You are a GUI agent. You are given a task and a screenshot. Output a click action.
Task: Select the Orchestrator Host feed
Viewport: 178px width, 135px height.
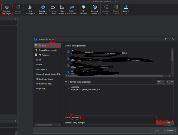44,84
